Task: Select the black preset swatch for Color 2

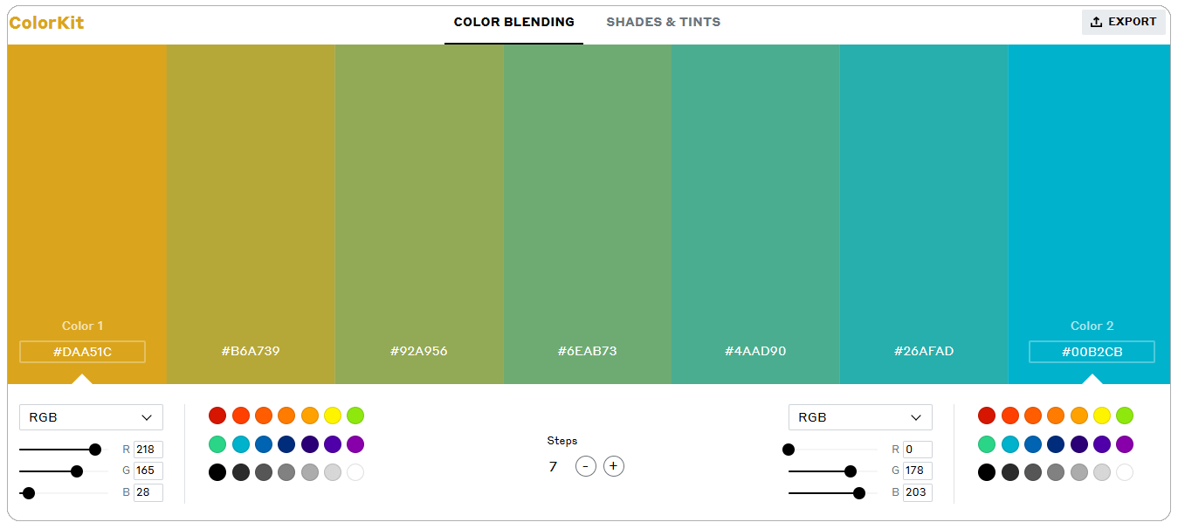Action: 988,472
